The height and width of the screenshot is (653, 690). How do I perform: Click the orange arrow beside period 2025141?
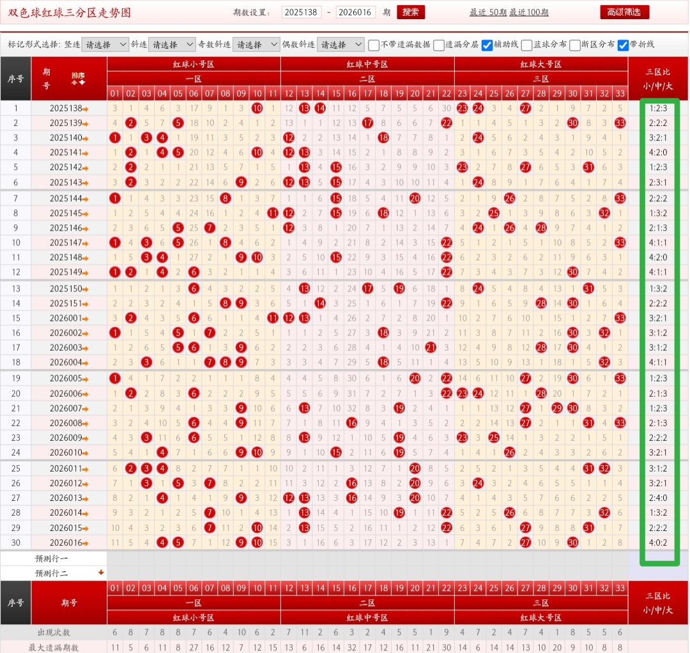tap(86, 153)
